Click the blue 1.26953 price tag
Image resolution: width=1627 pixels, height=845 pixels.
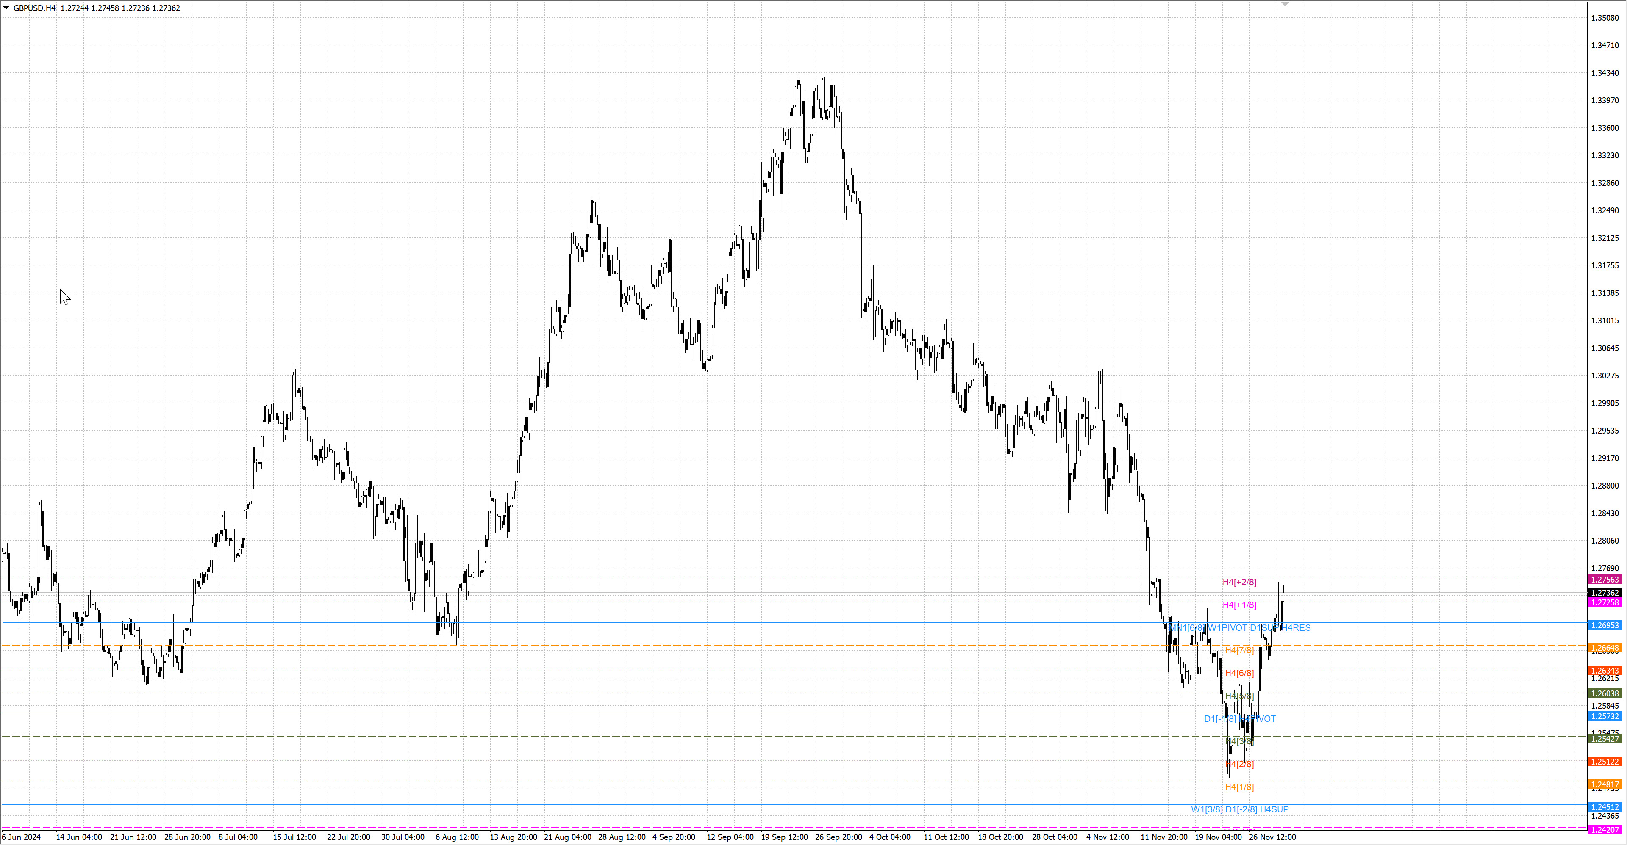[x=1604, y=625]
